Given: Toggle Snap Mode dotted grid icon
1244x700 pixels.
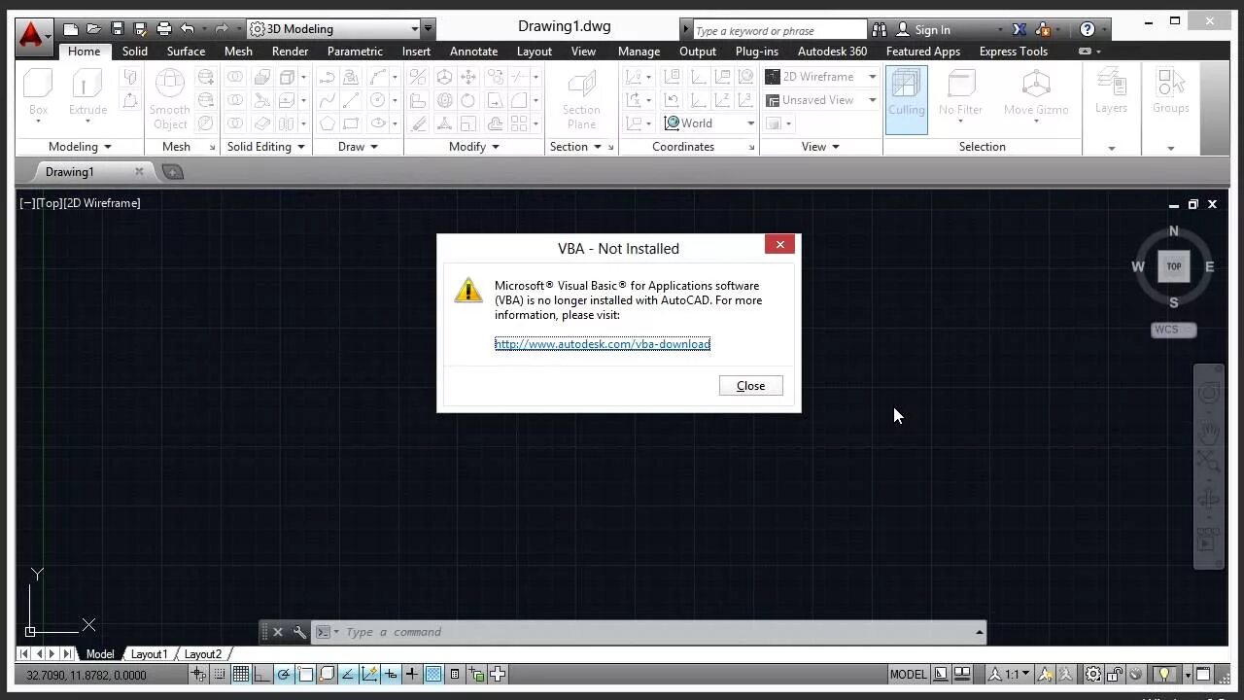Looking at the screenshot, I should [x=220, y=674].
